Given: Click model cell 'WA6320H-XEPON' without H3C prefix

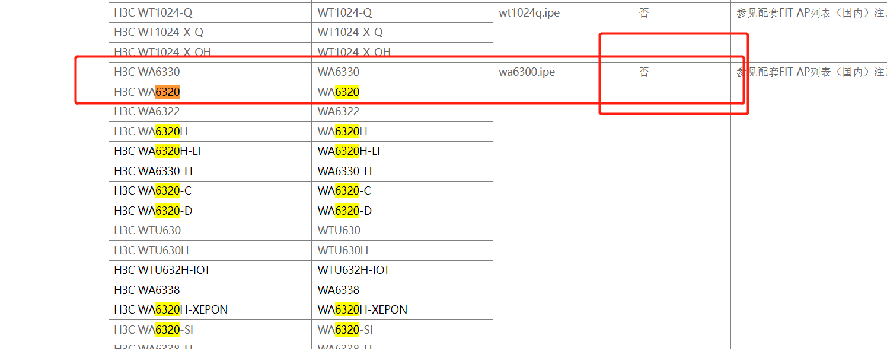Looking at the screenshot, I should click(x=402, y=310).
